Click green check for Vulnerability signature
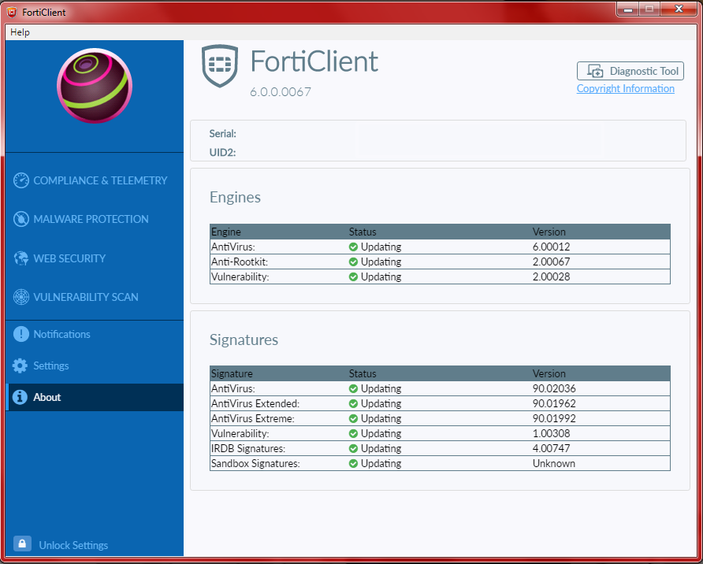The image size is (703, 564). click(353, 434)
